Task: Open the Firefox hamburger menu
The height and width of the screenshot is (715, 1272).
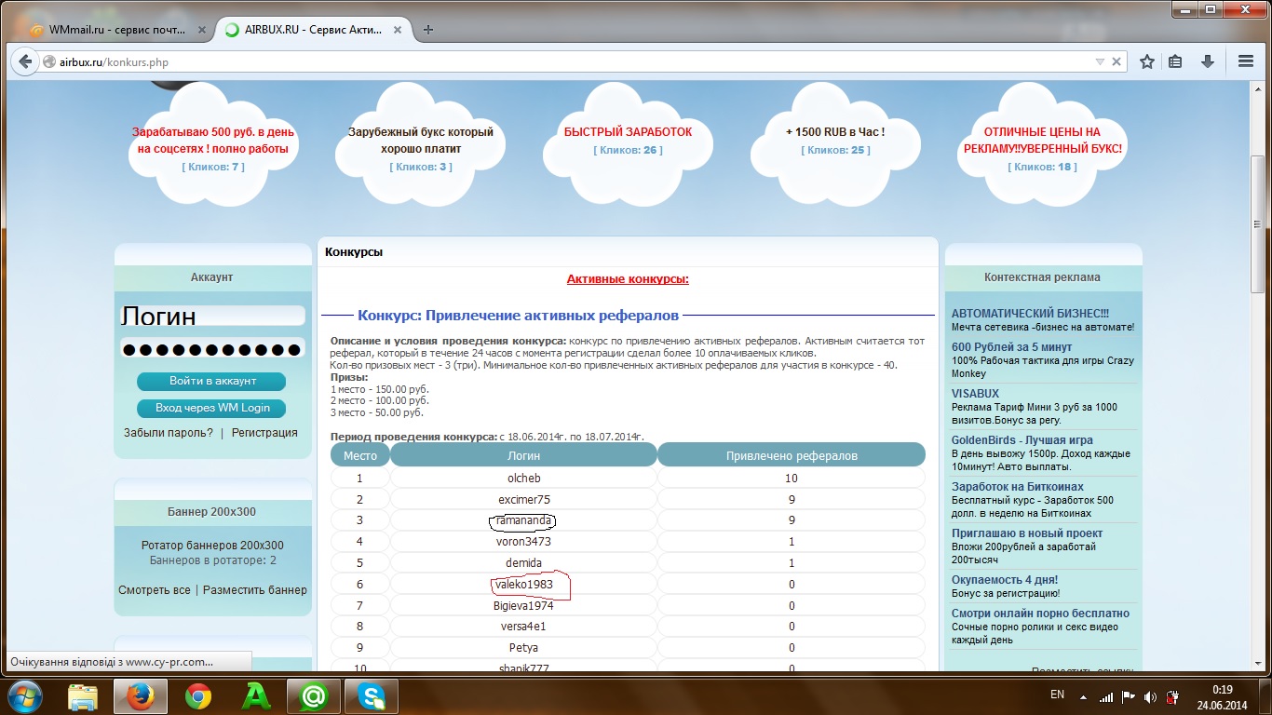Action: [1246, 61]
